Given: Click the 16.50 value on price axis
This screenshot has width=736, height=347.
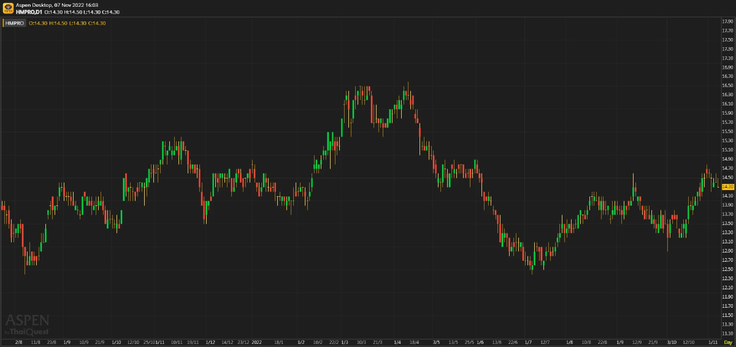Looking at the screenshot, I should click(x=728, y=85).
